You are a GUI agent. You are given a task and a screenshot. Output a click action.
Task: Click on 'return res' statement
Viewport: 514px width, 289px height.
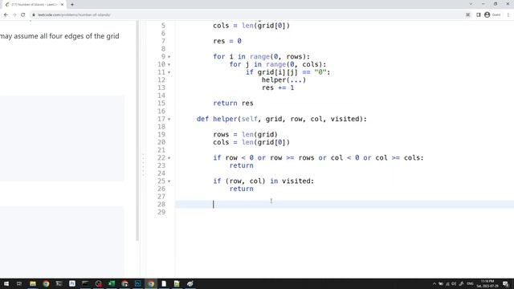[233, 104]
